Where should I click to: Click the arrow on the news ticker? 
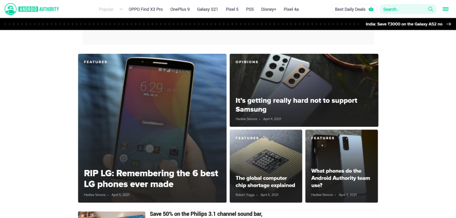pyautogui.click(x=448, y=24)
